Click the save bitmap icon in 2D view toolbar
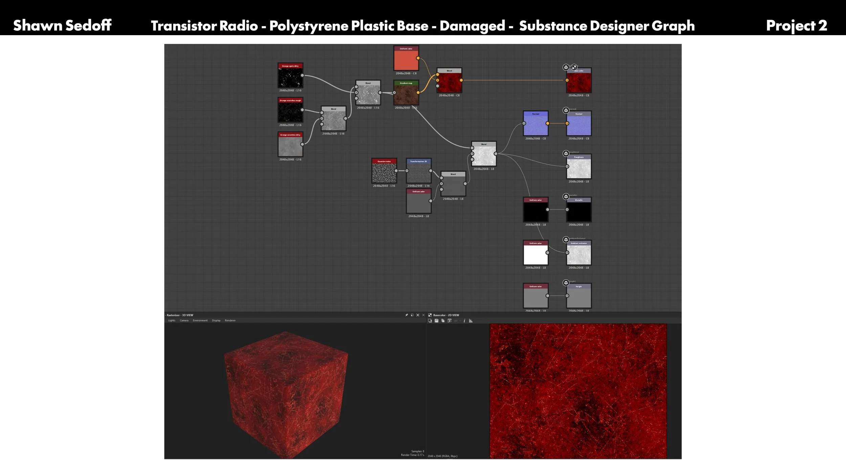 (x=437, y=321)
